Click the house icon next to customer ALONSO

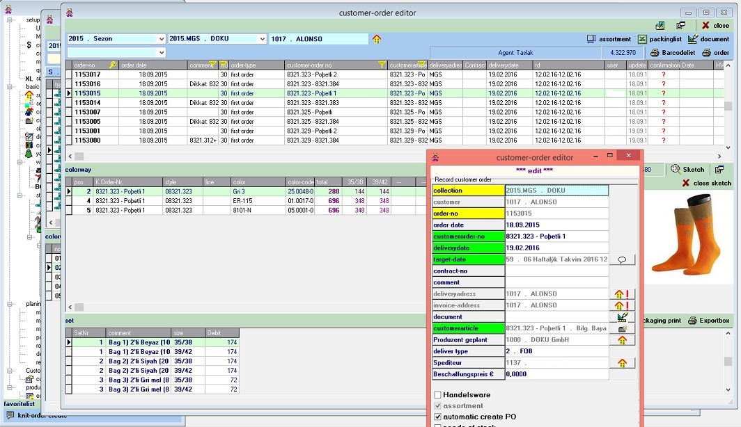coord(377,39)
